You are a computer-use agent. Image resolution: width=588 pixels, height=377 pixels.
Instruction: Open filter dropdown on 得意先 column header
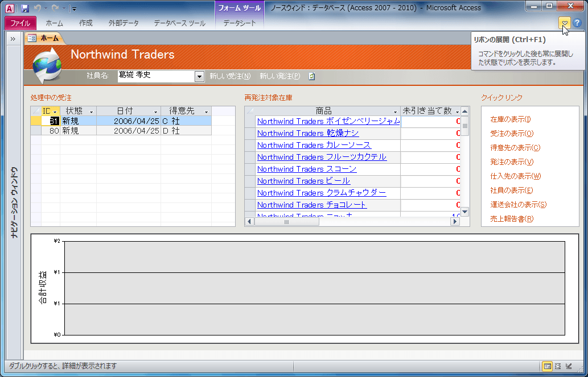coord(206,111)
